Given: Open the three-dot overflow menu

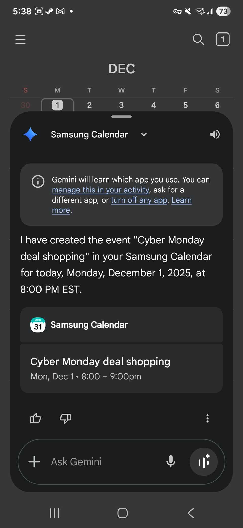Looking at the screenshot, I should (x=207, y=418).
